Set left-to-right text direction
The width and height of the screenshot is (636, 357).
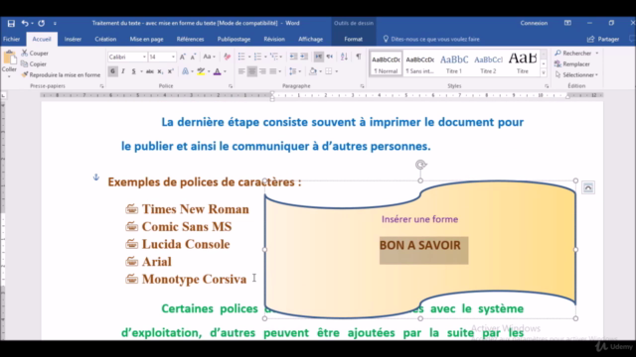coord(319,57)
